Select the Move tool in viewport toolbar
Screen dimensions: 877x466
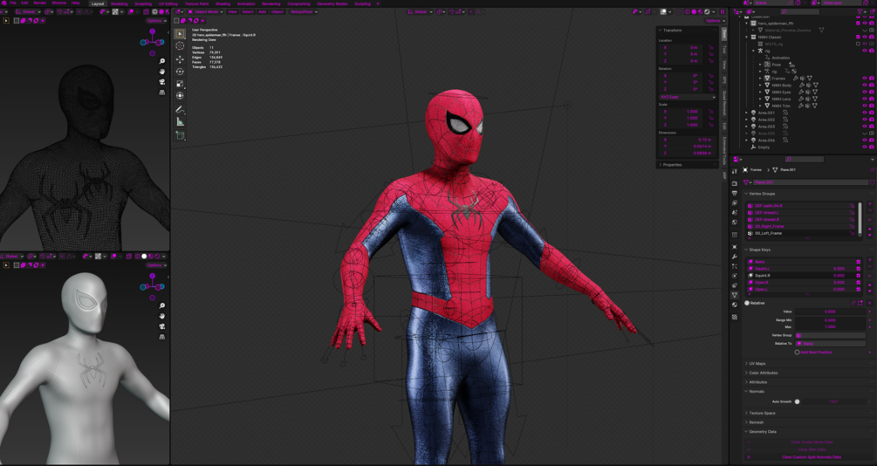180,58
